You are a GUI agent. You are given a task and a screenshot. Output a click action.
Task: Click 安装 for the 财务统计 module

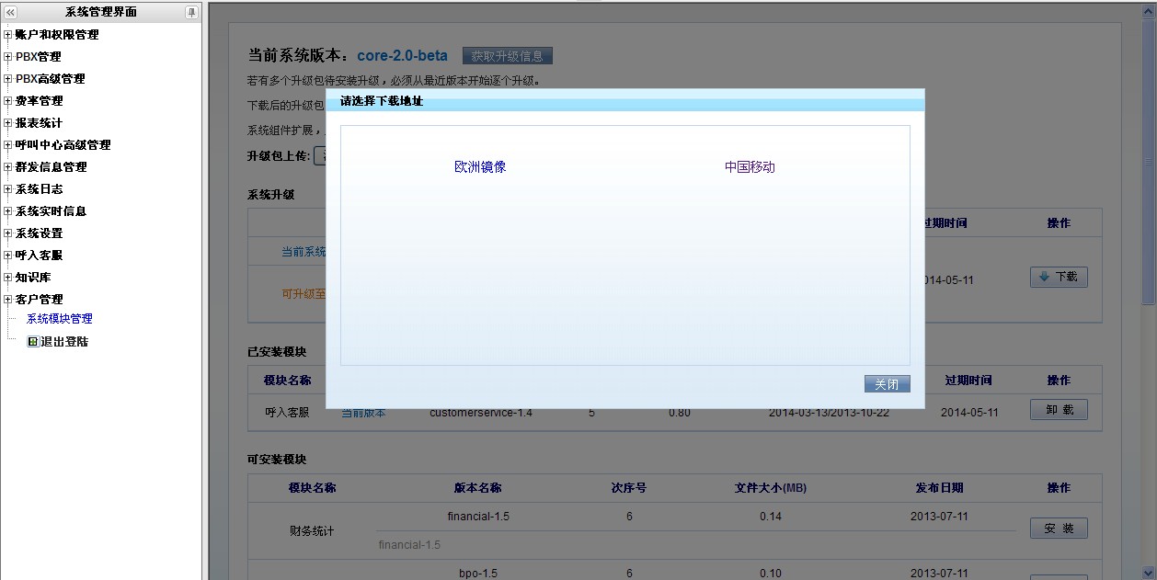[x=1059, y=529]
